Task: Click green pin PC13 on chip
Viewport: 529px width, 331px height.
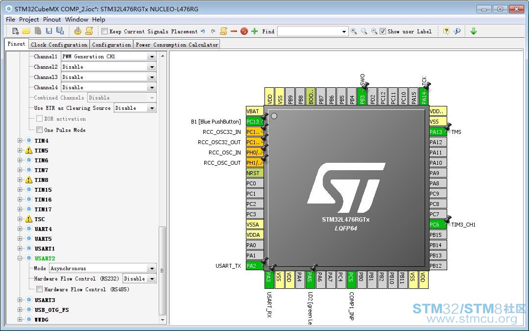Action: [x=254, y=121]
